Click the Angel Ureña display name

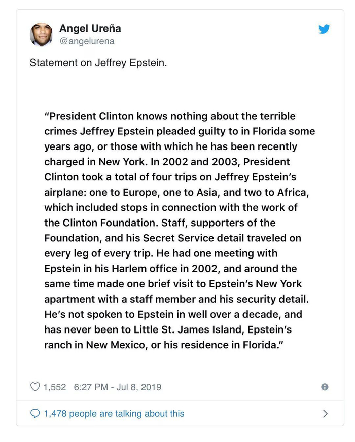(90, 28)
